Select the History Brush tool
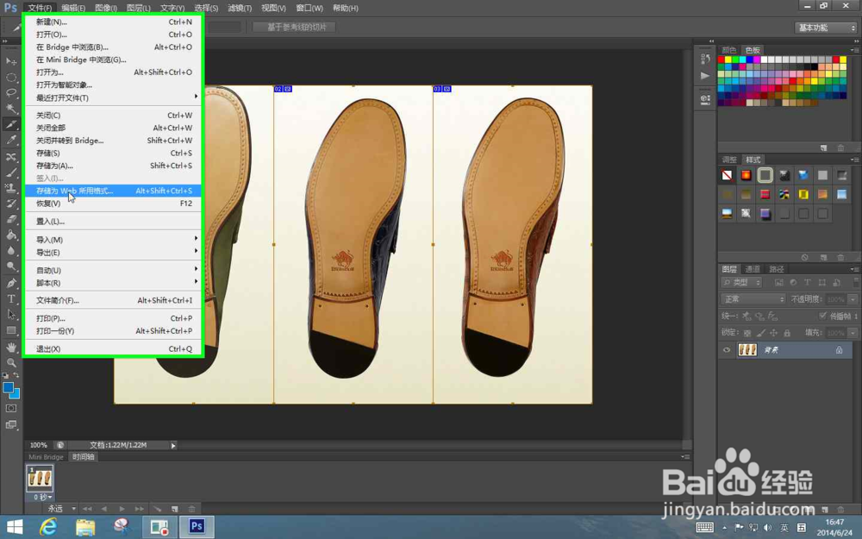The height and width of the screenshot is (539, 862). pyautogui.click(x=11, y=204)
